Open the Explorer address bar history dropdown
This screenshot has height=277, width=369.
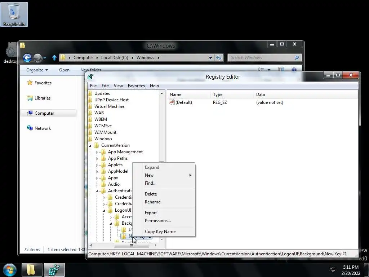[210, 58]
